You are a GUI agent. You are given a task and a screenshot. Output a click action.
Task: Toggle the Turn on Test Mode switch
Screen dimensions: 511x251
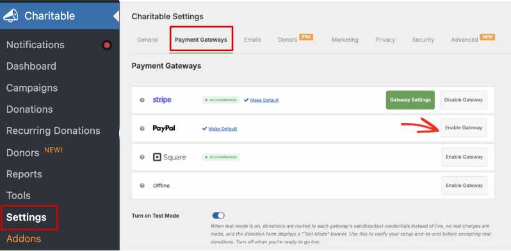(218, 216)
